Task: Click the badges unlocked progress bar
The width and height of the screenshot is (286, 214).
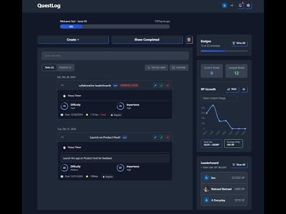Action: point(224,51)
